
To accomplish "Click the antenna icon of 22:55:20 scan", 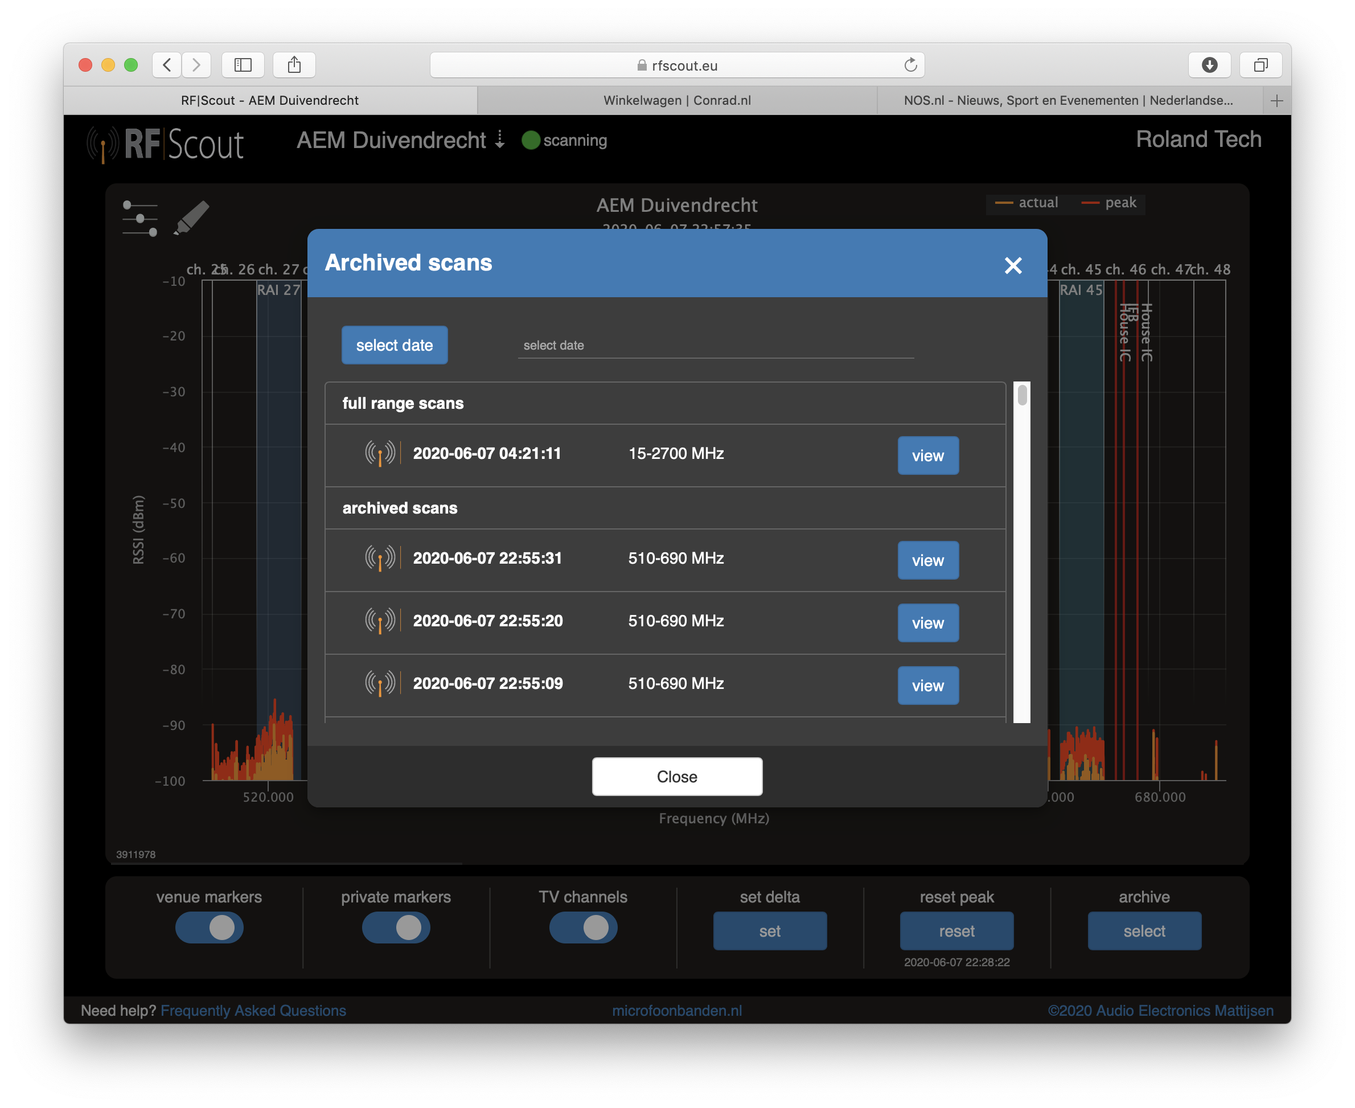I will pos(380,621).
